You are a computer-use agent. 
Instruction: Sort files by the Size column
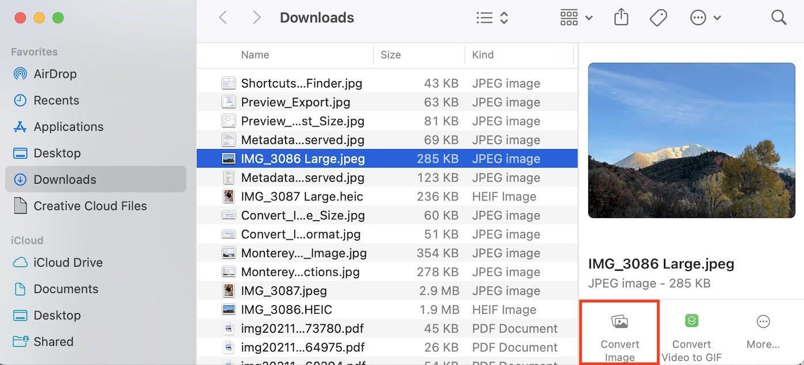pos(390,55)
